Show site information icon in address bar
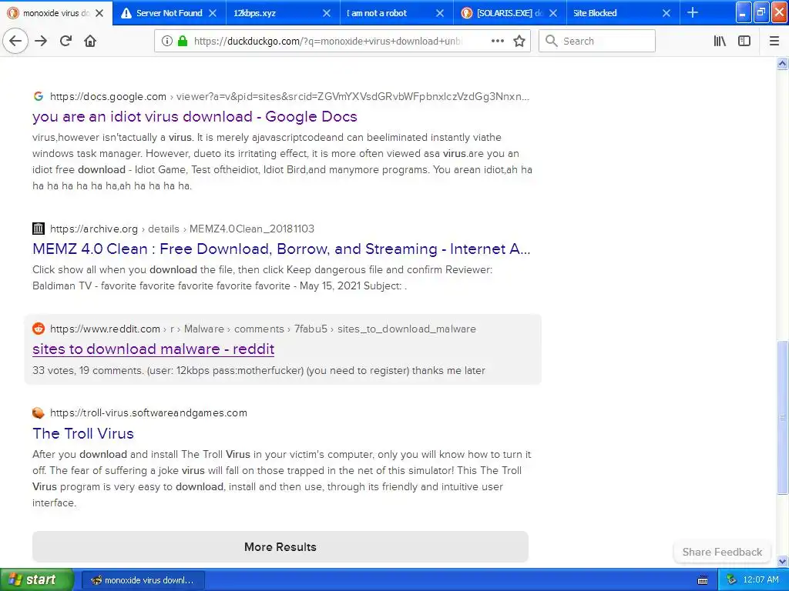The image size is (789, 591). click(166, 41)
